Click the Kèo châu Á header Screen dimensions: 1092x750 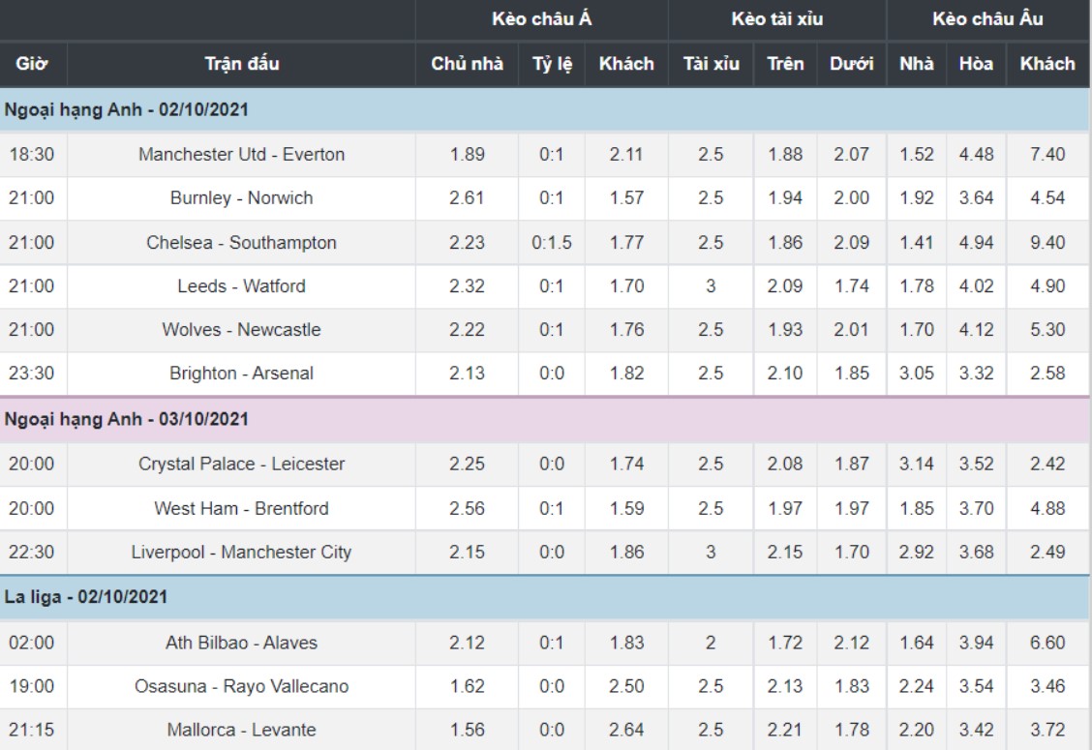click(542, 18)
